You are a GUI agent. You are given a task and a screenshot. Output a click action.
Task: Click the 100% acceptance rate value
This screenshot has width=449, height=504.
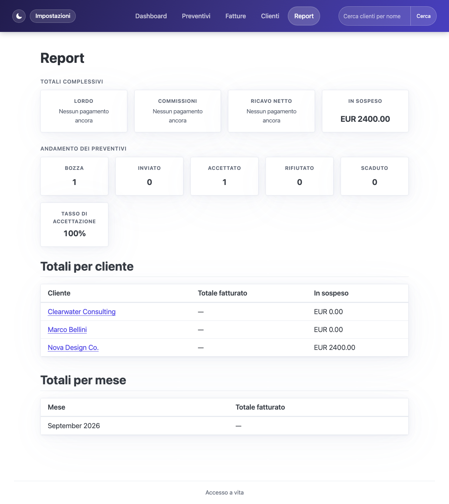coord(74,233)
